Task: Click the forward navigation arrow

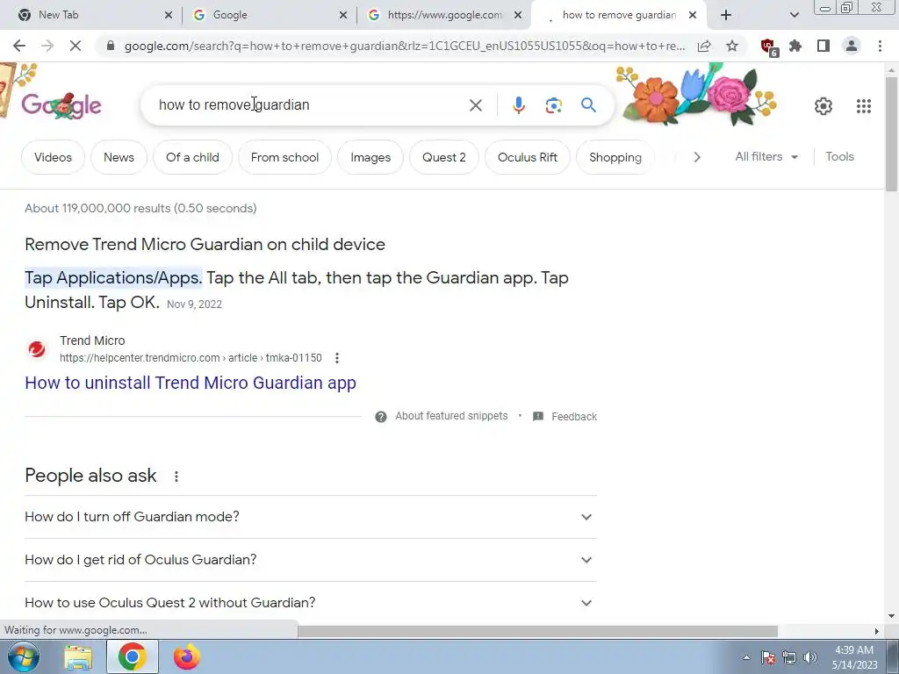Action: pos(47,46)
